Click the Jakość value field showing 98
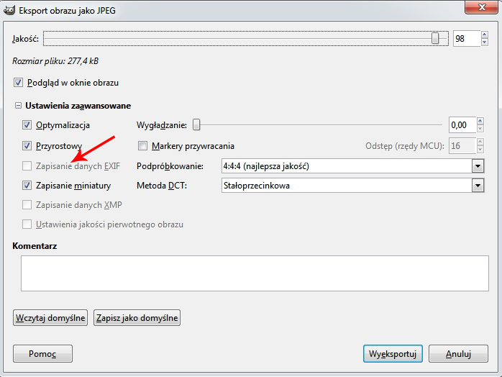Screen dimensions: 502x377 (x=464, y=39)
